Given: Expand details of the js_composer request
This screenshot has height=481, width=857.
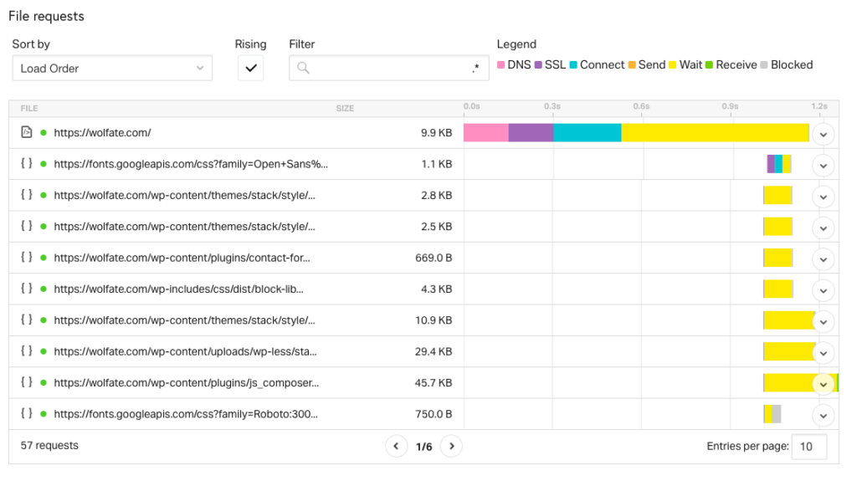Looking at the screenshot, I should (824, 384).
